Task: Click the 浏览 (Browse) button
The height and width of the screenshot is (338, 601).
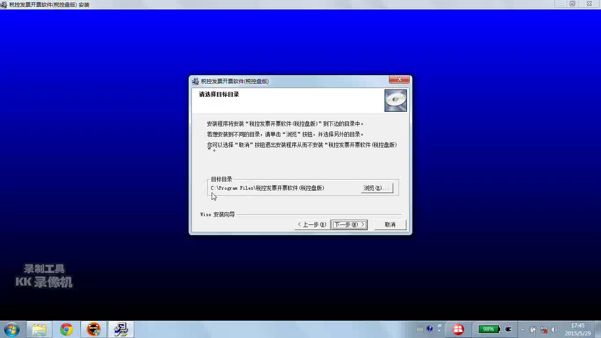Action: (x=376, y=187)
